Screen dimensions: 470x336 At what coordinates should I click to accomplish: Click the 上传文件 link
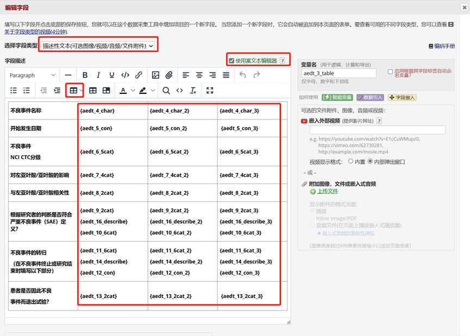(x=328, y=192)
